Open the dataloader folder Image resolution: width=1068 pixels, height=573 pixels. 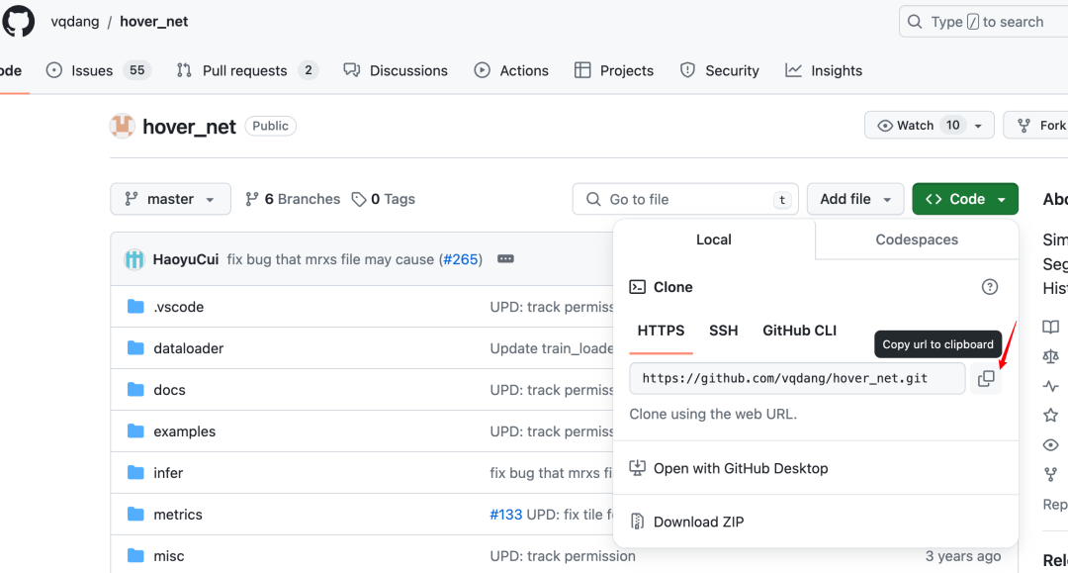click(188, 348)
